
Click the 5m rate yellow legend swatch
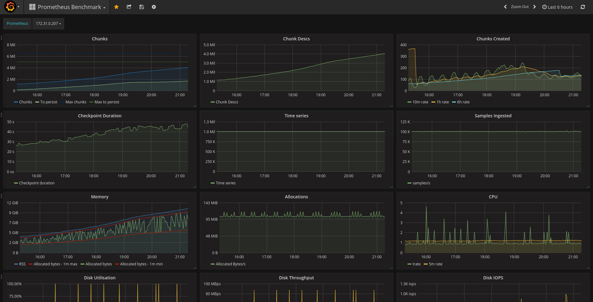tap(426, 264)
